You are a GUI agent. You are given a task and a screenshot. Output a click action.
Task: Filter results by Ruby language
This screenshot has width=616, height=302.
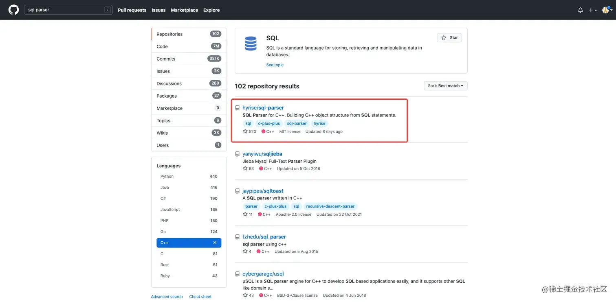pos(189,276)
